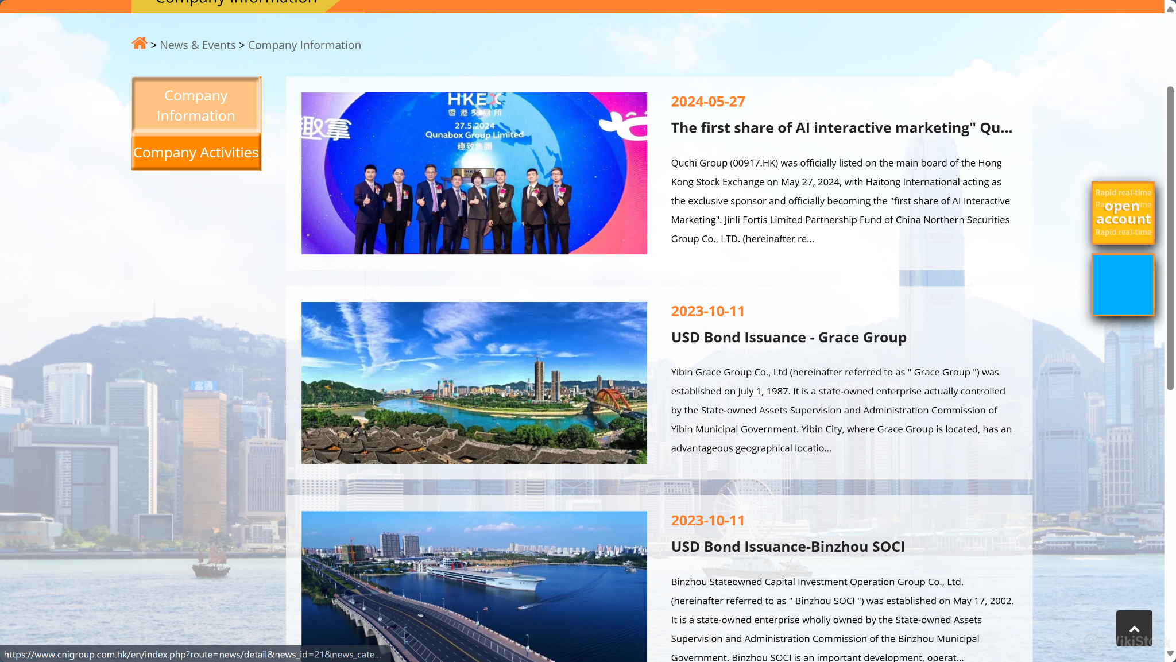Click the Binzhou bridge aerial thumbnail
The width and height of the screenshot is (1176, 662).
tap(474, 586)
